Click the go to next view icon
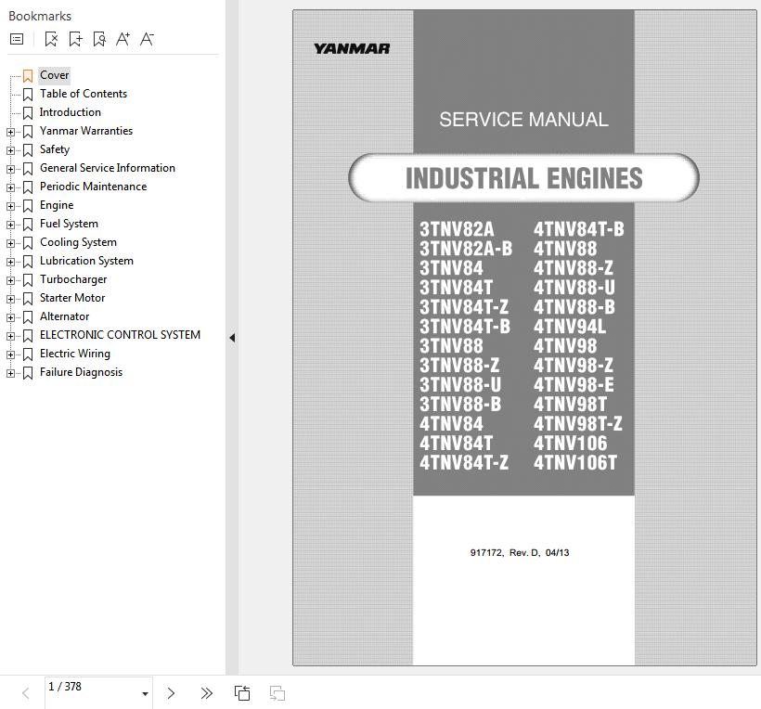The image size is (761, 709). [x=277, y=693]
